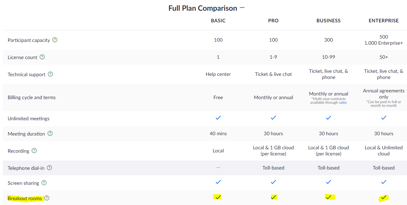Screen dimensions: 407x205
Task: Click Telephone dial-in dash under Basic
Action: coord(218,167)
